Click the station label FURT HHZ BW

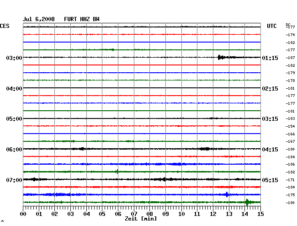pos(82,19)
